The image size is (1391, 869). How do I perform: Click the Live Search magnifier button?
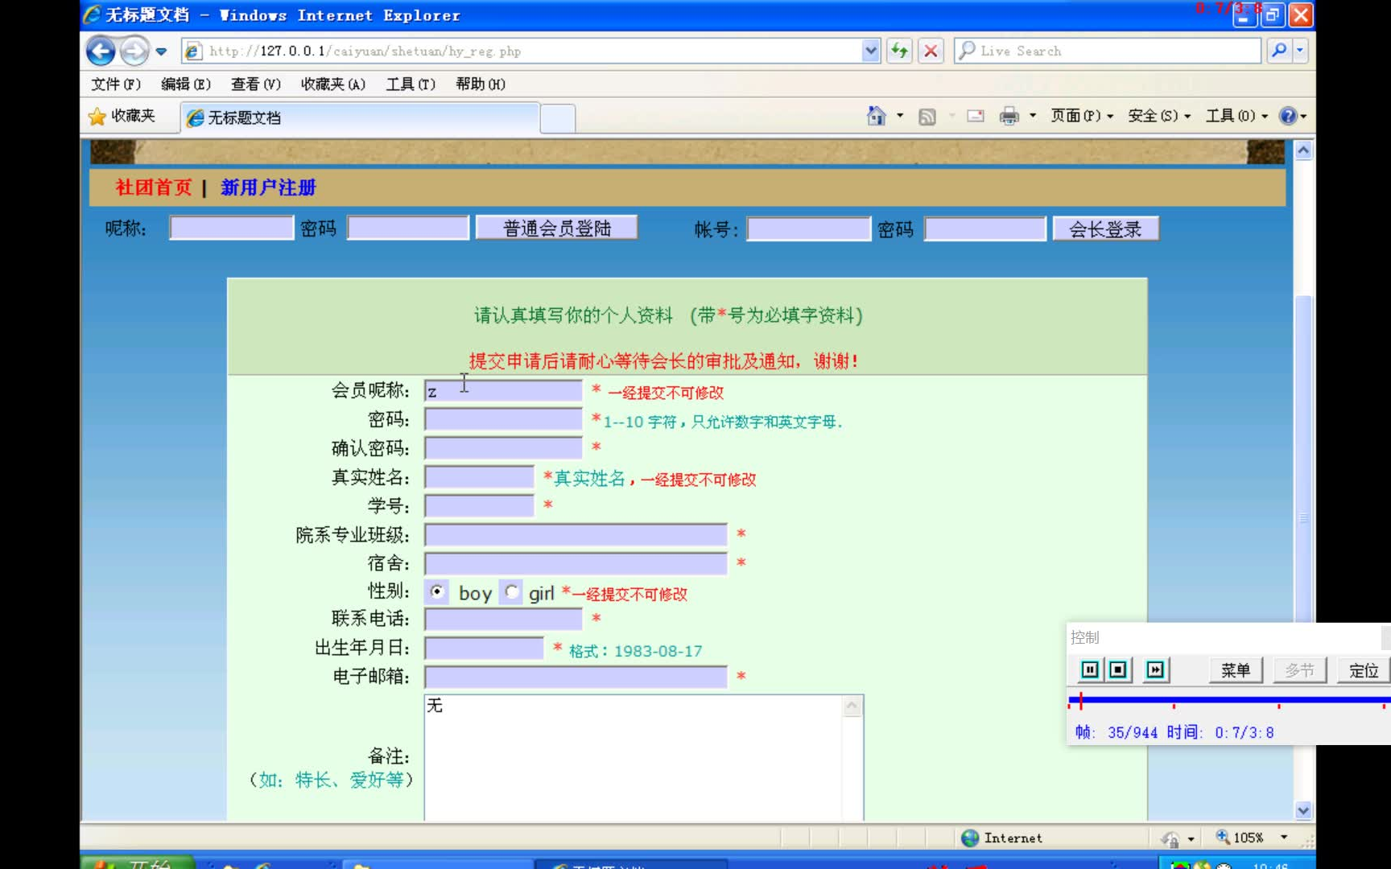[x=1278, y=51]
